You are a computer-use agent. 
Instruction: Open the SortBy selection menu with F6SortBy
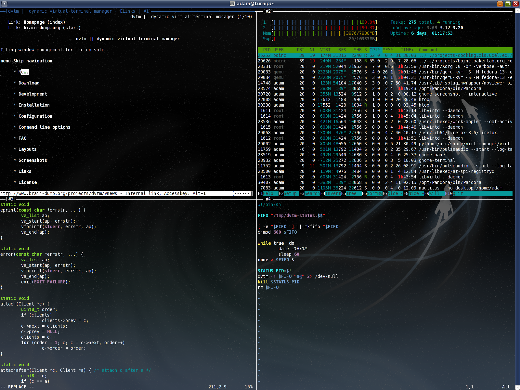click(x=372, y=193)
